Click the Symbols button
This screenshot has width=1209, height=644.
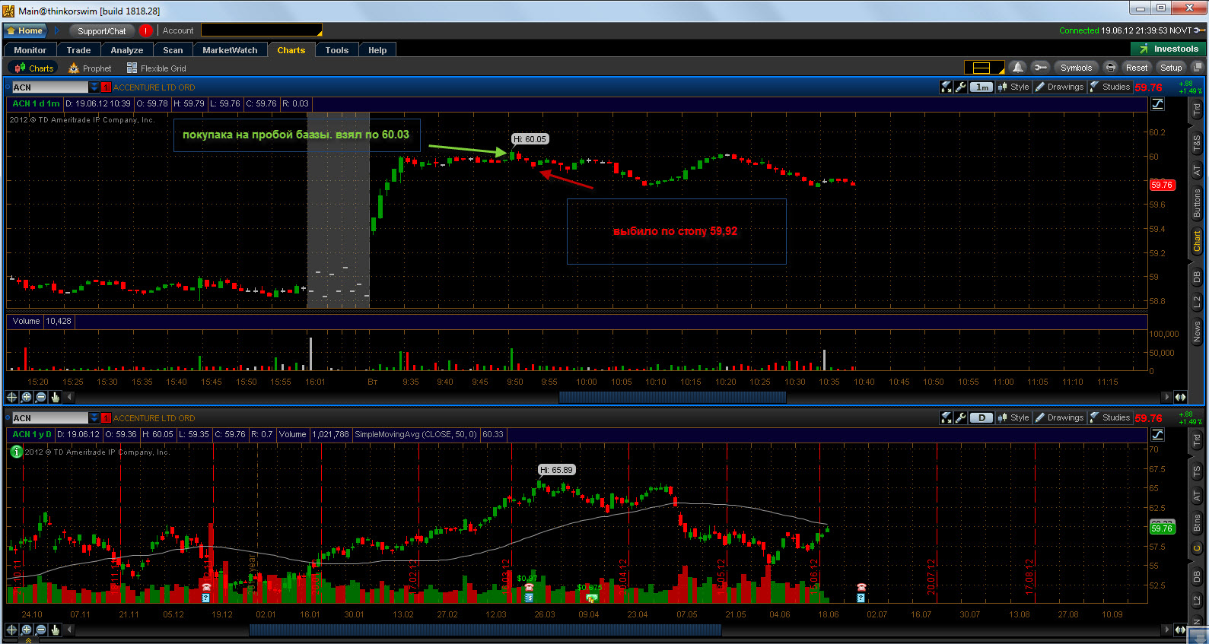[x=1076, y=68]
